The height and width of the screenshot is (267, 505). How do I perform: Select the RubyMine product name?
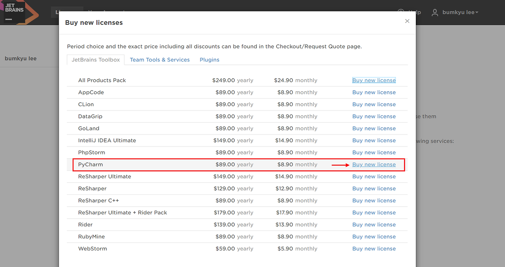click(92, 237)
